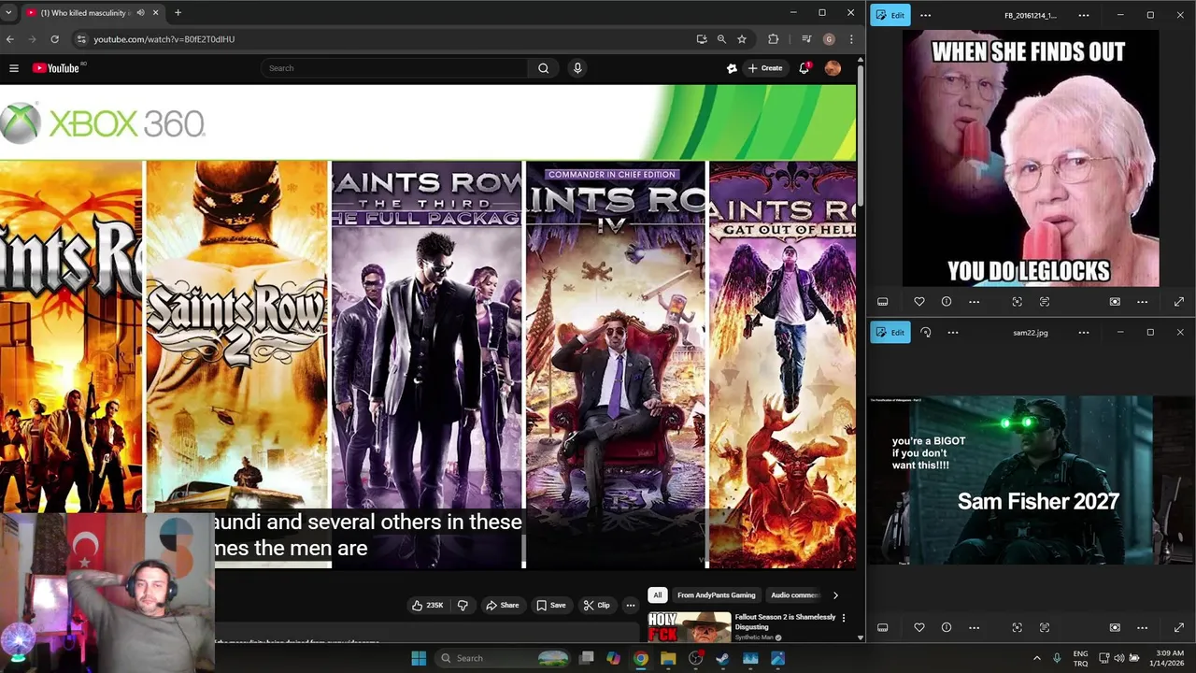
Task: Open three-dot menu right of sam22.jpg title
Action: 1084,333
